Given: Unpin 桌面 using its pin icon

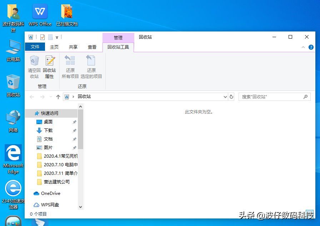Looking at the screenshot, I should (x=75, y=122).
